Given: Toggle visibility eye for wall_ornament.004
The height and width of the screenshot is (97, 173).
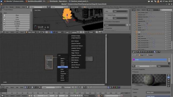Looking at the screenshot, I should (x=166, y=47).
